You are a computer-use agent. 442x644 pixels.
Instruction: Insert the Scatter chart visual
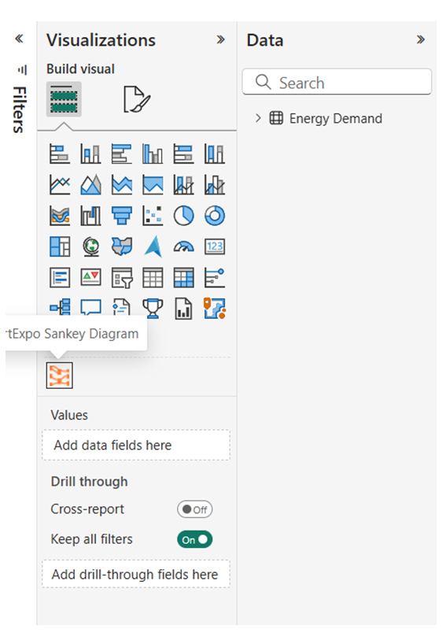pos(153,216)
